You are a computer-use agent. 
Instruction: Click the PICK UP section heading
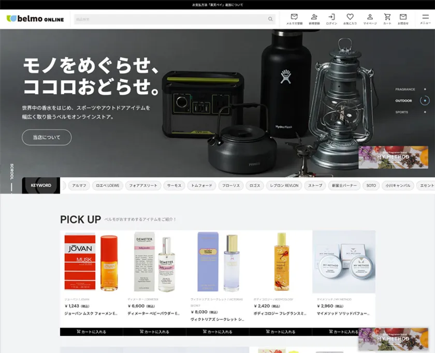click(x=80, y=219)
